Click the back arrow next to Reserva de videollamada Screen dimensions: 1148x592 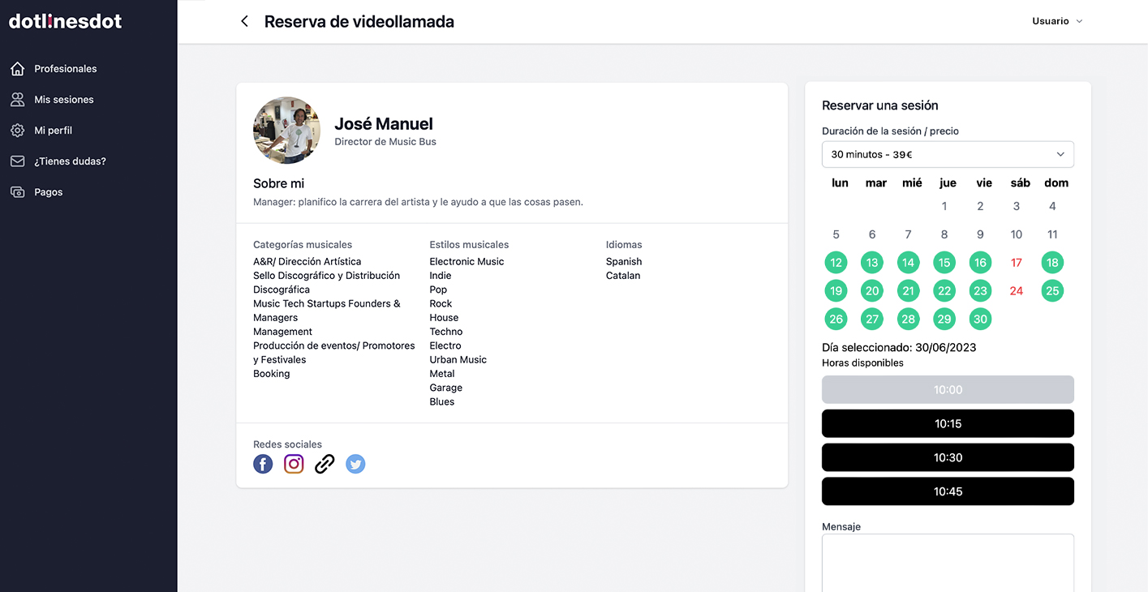244,22
